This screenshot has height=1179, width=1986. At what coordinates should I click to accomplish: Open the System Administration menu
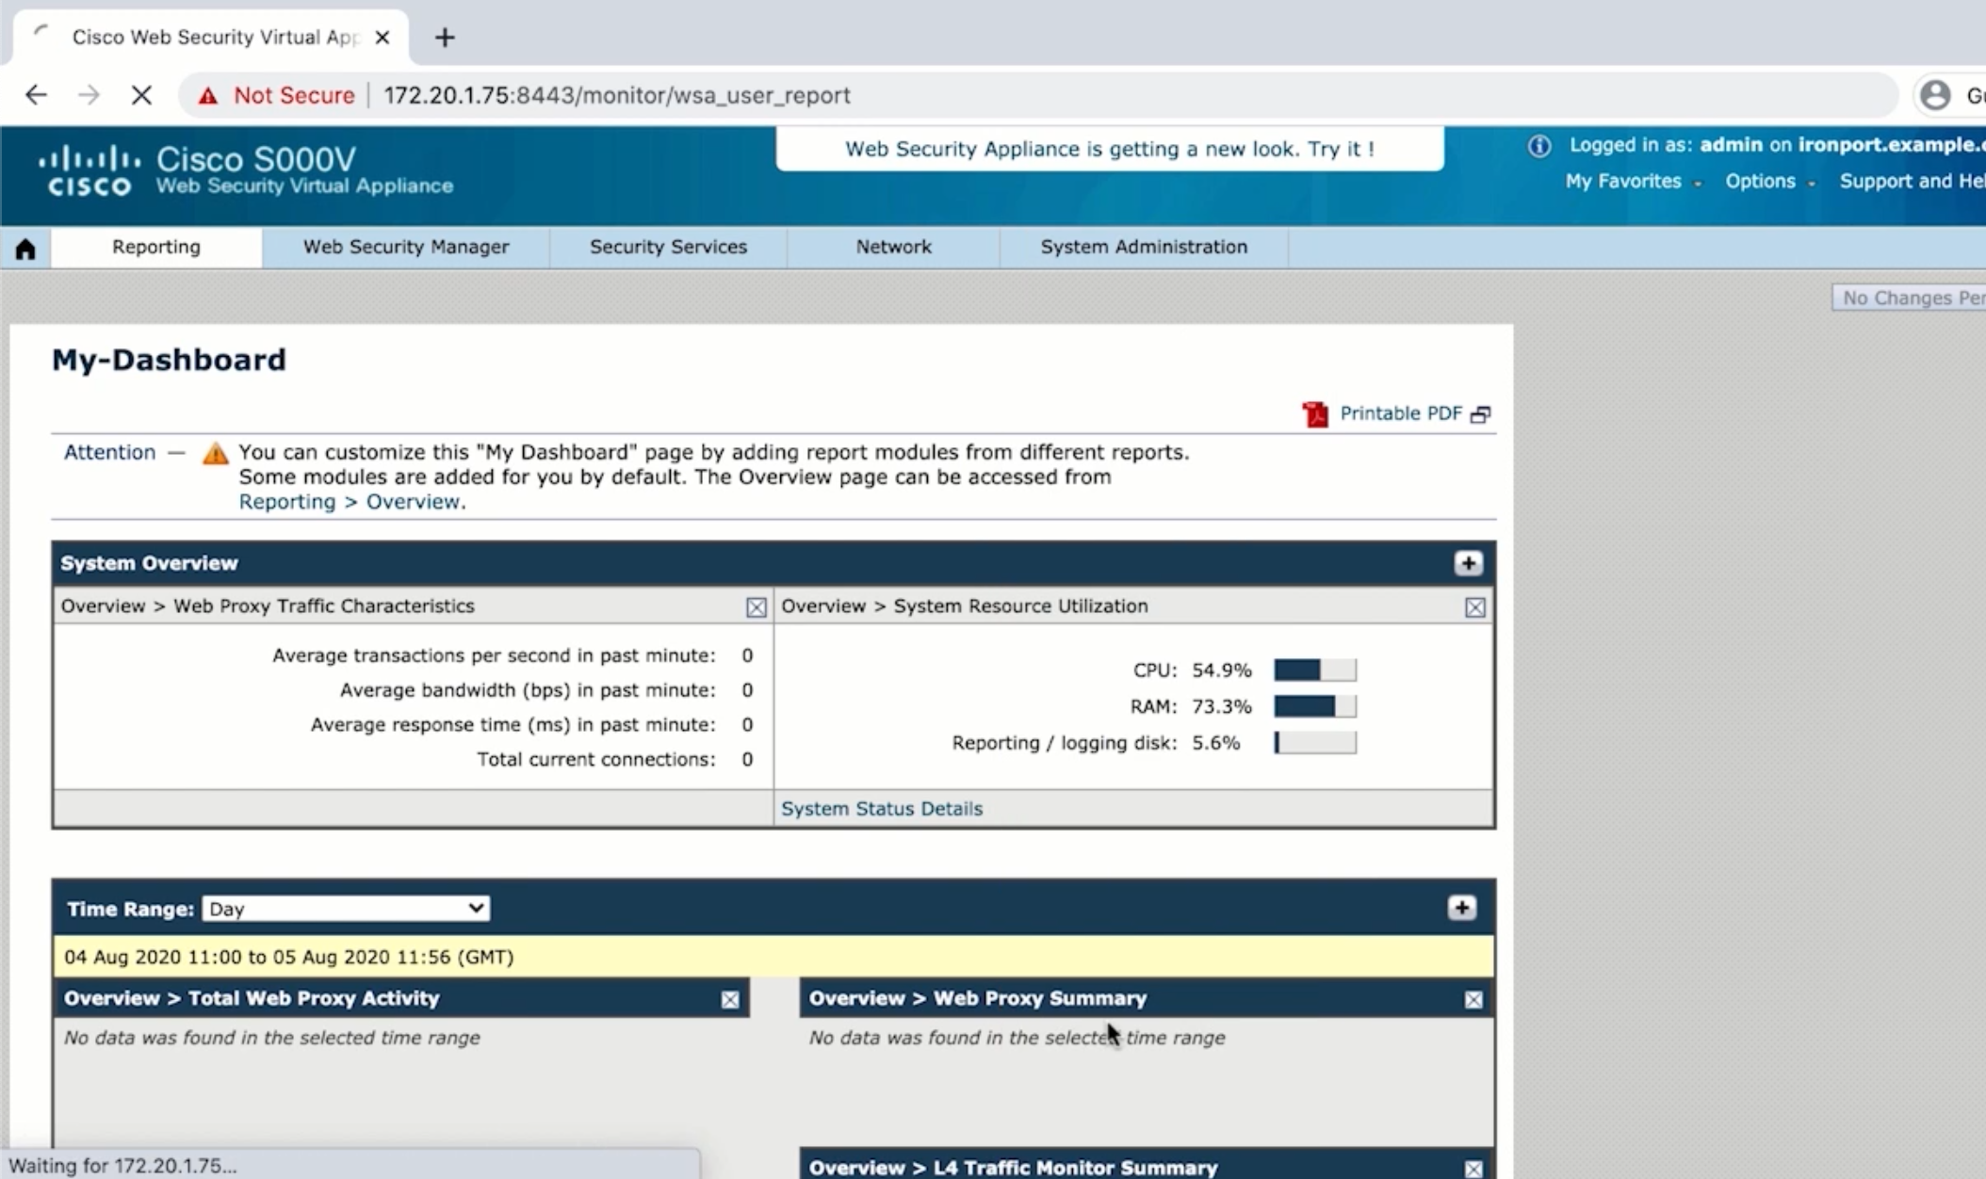(x=1144, y=247)
